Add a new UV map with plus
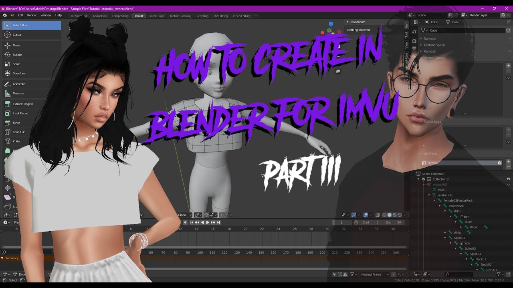 click(x=509, y=162)
